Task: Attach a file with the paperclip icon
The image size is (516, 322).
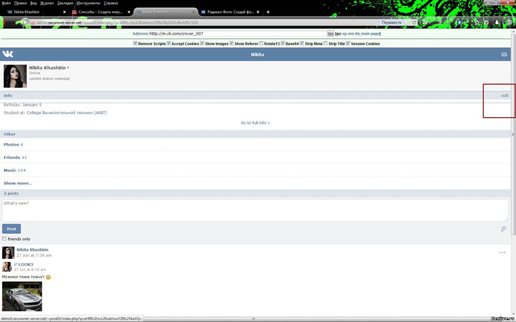Action: [x=504, y=229]
